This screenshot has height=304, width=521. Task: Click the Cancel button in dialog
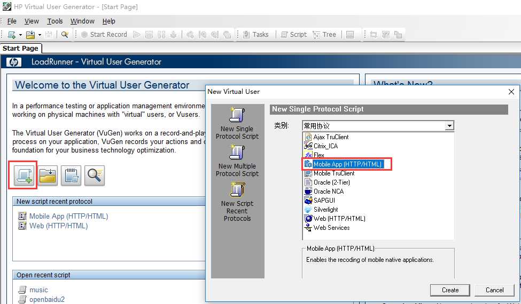[x=494, y=290]
